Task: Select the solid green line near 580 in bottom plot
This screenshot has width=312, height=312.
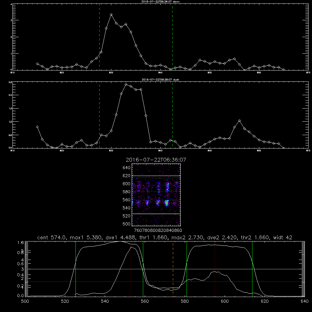Action: [x=187, y=269]
